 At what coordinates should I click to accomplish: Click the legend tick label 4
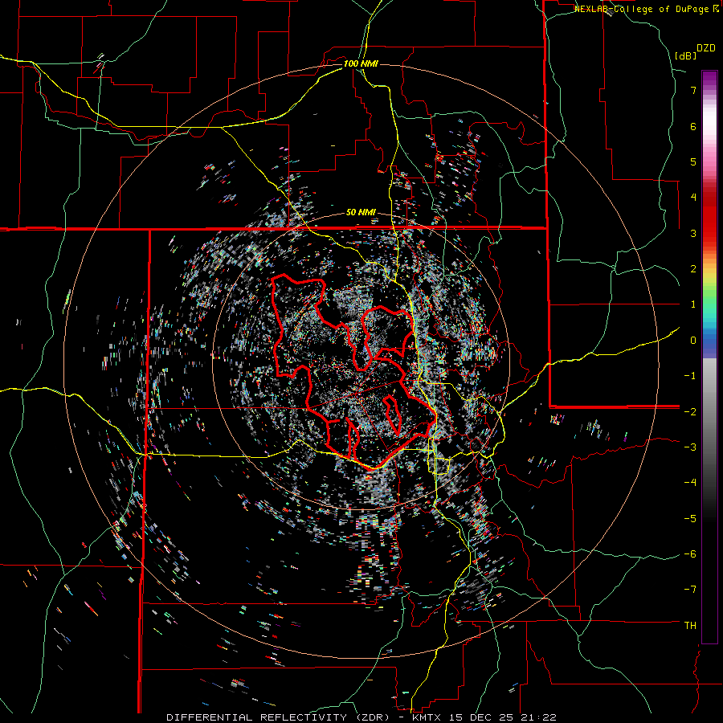tap(693, 198)
